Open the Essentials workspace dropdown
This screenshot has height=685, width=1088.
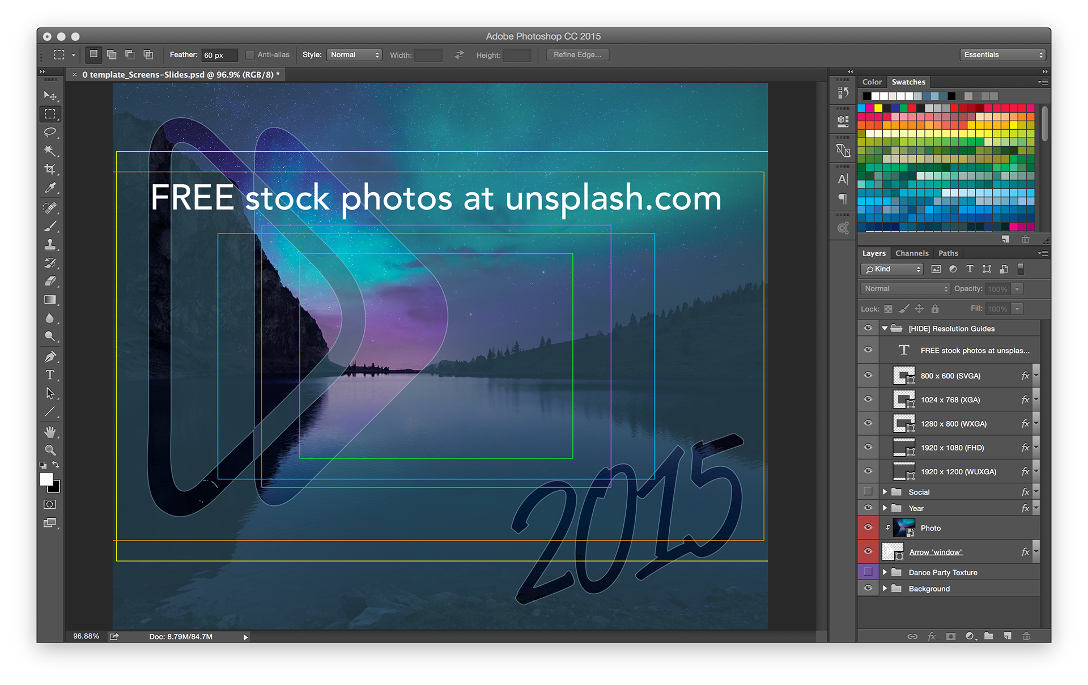point(1002,55)
